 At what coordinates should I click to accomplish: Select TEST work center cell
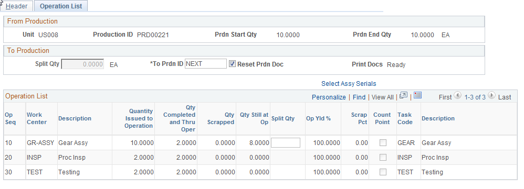pos(35,172)
